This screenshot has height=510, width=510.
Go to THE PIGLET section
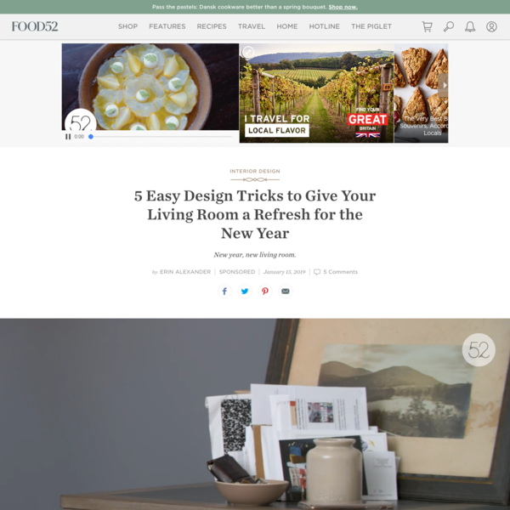click(371, 26)
